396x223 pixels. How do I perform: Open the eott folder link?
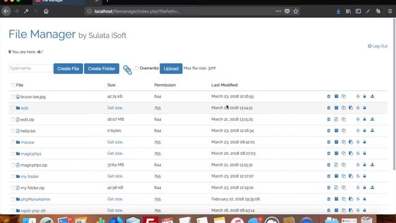click(25, 108)
